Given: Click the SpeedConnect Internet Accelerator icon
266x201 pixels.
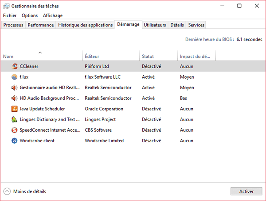Looking at the screenshot, I should pyautogui.click(x=15, y=130).
